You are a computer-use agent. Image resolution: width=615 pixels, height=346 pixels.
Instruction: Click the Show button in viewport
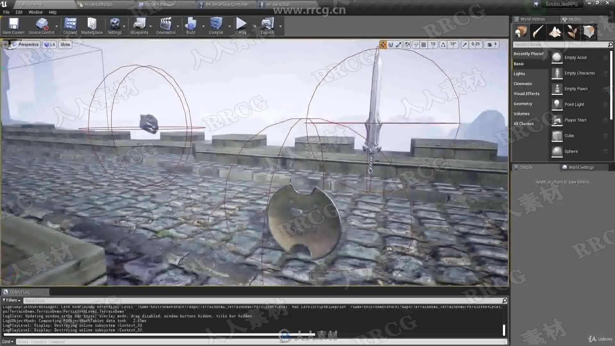(x=65, y=45)
